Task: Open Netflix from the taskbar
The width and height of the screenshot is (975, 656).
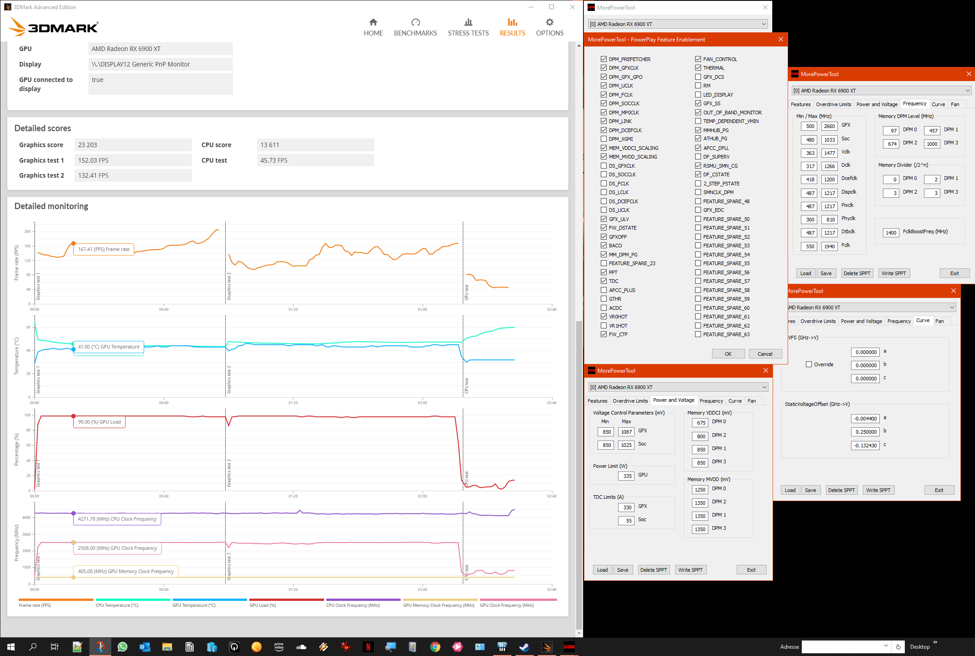Action: (x=368, y=646)
